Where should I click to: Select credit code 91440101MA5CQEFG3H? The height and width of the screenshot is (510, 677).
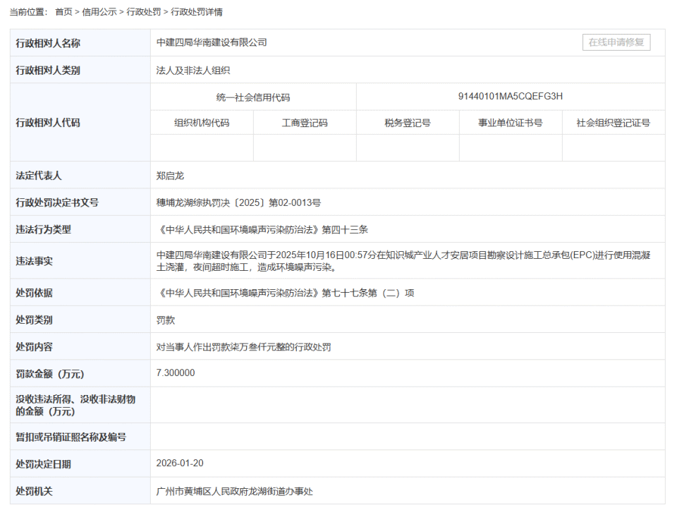tap(511, 97)
